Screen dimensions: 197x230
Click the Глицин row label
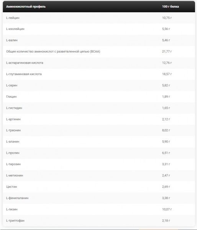click(11, 97)
